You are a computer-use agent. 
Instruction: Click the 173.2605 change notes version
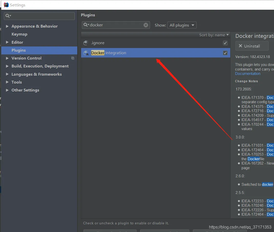click(x=244, y=89)
